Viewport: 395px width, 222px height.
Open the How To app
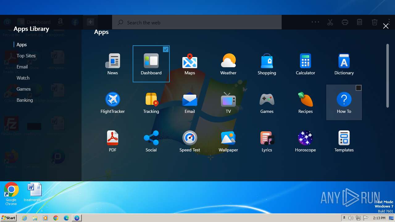click(x=344, y=103)
